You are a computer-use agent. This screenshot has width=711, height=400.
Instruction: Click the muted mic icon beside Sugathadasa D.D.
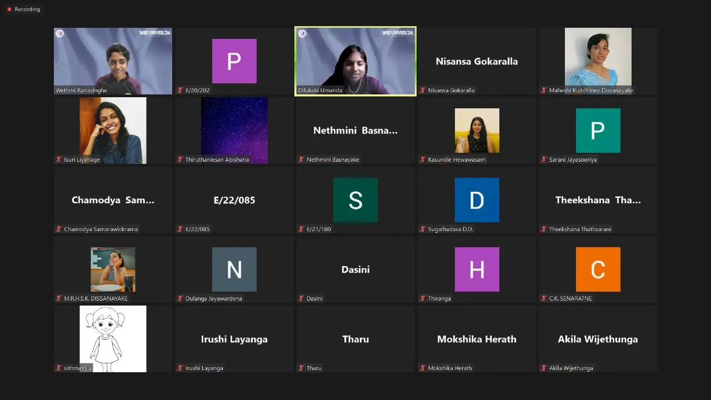(423, 229)
